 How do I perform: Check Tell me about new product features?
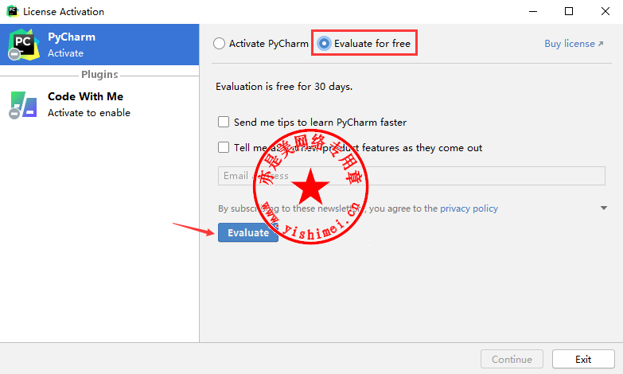[224, 147]
